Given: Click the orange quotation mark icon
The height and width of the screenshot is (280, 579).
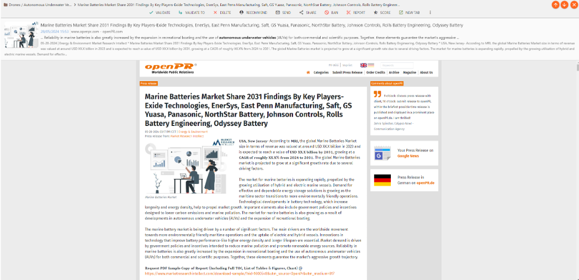Looking at the screenshot, I should coord(377,94).
